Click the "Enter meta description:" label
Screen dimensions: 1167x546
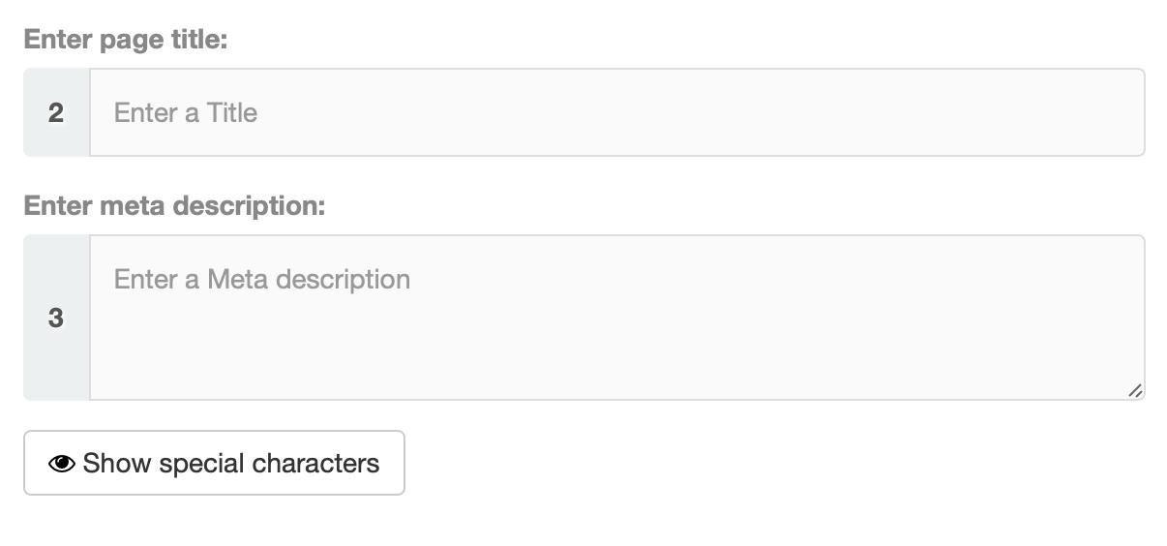174,206
